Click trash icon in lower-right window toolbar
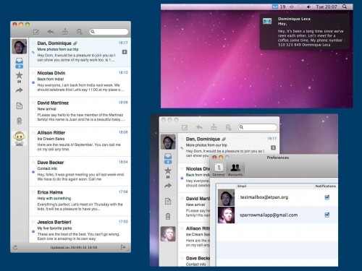 [x=228, y=127]
